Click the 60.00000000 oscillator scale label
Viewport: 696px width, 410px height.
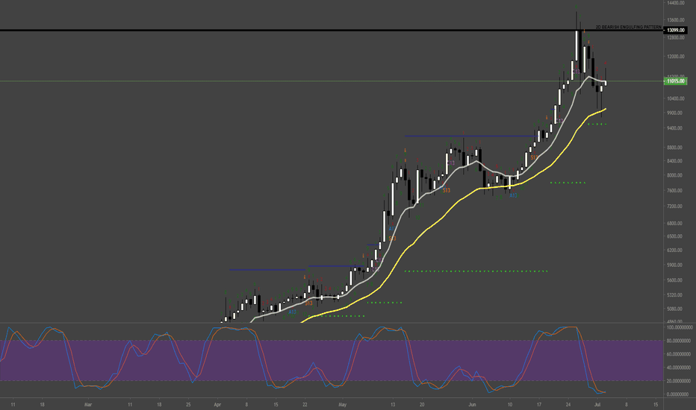pyautogui.click(x=680, y=354)
